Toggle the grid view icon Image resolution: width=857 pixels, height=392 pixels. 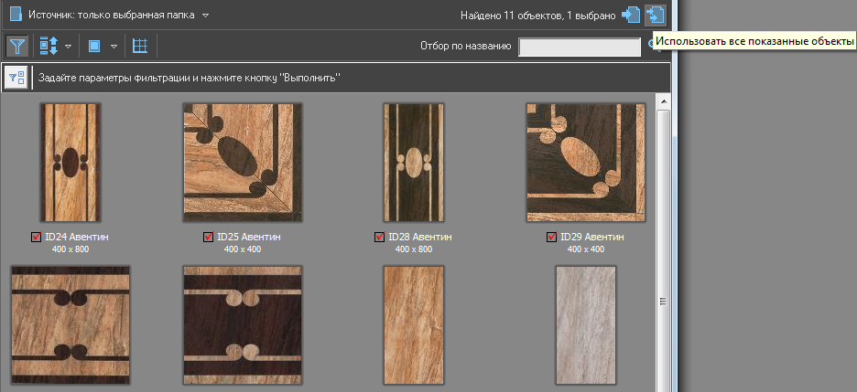140,46
